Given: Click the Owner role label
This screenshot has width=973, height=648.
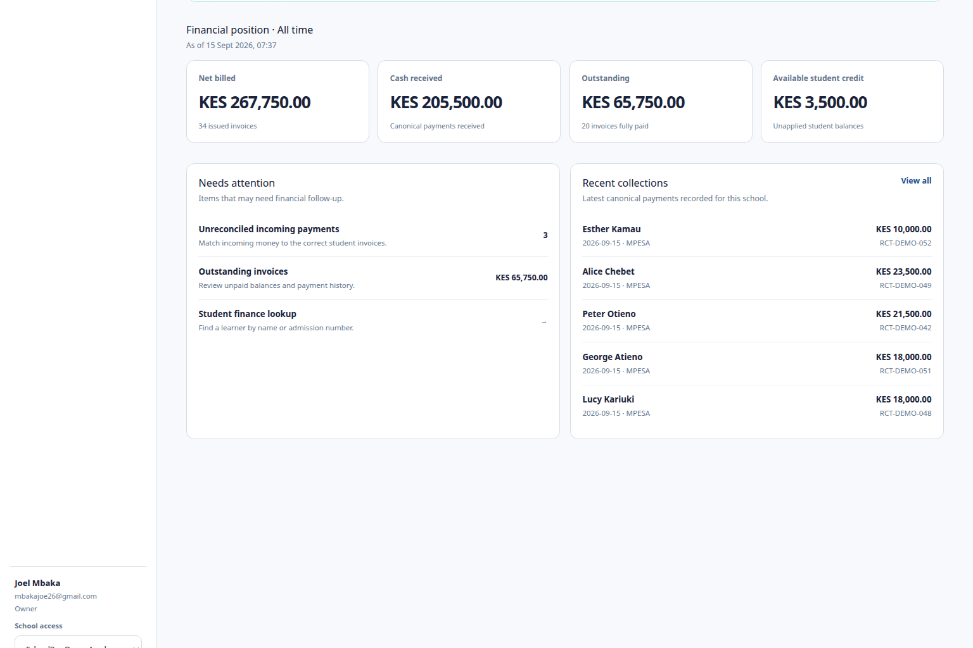Looking at the screenshot, I should click(26, 609).
